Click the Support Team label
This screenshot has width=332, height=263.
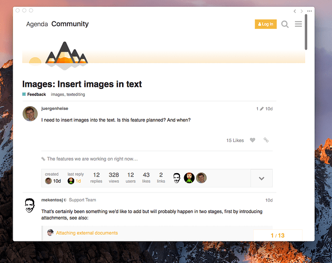[83, 200]
